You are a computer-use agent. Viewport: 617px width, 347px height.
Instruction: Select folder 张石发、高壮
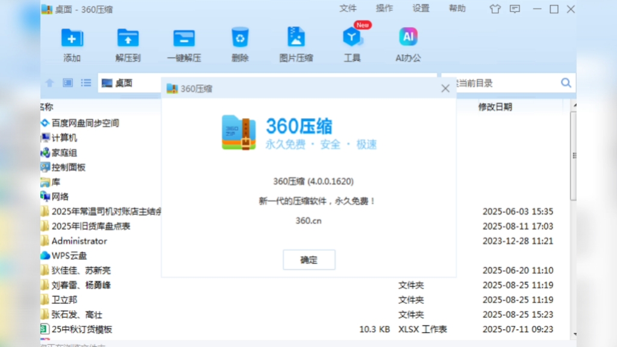point(77,314)
